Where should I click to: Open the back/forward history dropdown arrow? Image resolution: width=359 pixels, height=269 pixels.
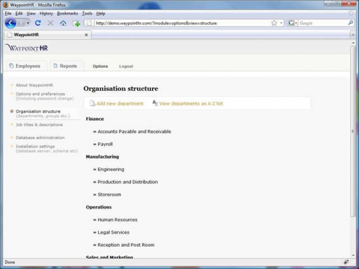[28, 23]
